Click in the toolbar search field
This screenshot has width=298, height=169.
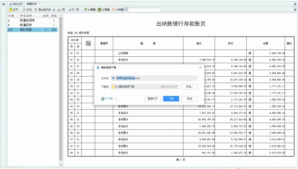click(x=144, y=9)
